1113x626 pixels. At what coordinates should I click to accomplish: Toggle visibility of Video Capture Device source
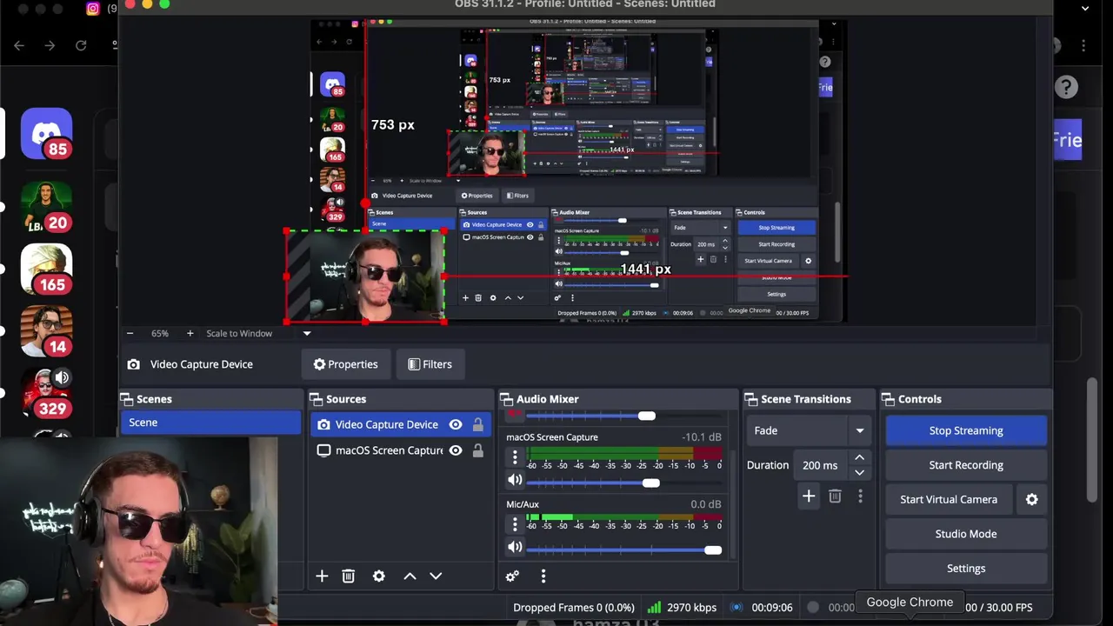[x=455, y=424]
